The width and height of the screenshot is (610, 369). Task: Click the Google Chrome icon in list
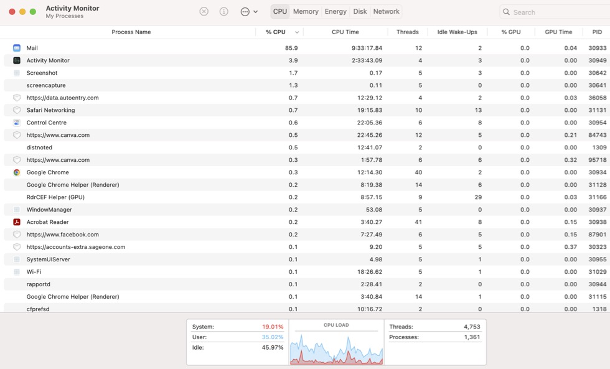click(17, 172)
